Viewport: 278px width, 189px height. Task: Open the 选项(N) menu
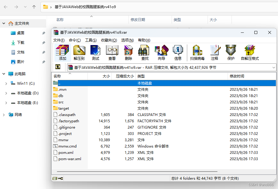pos(128,40)
